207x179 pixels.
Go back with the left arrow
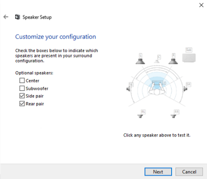6,17
